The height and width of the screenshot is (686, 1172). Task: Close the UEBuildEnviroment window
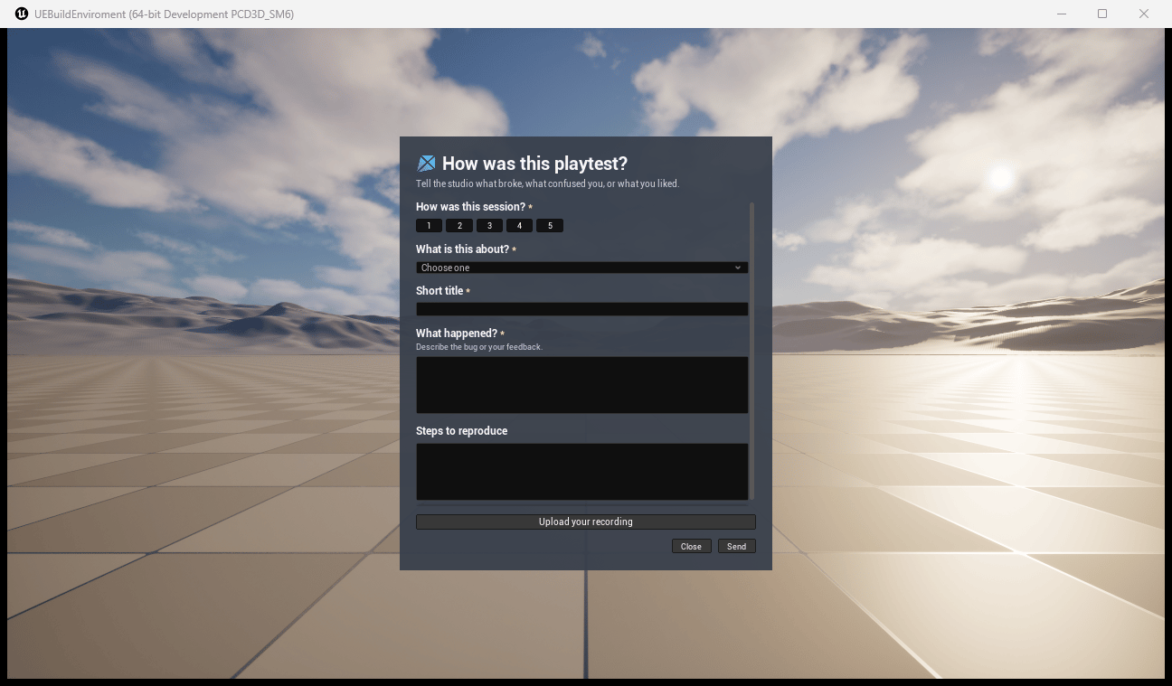pyautogui.click(x=1144, y=14)
